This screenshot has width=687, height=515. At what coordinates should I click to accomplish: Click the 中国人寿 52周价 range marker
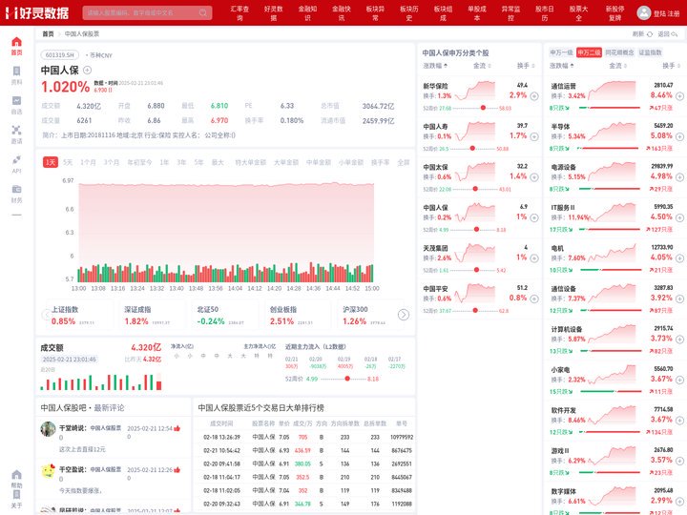click(x=472, y=149)
